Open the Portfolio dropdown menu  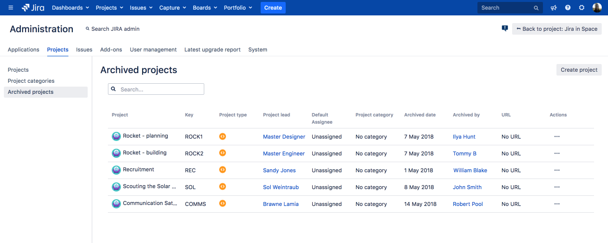coord(238,8)
